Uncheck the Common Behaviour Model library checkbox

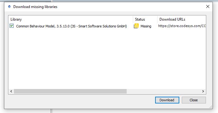[12, 26]
